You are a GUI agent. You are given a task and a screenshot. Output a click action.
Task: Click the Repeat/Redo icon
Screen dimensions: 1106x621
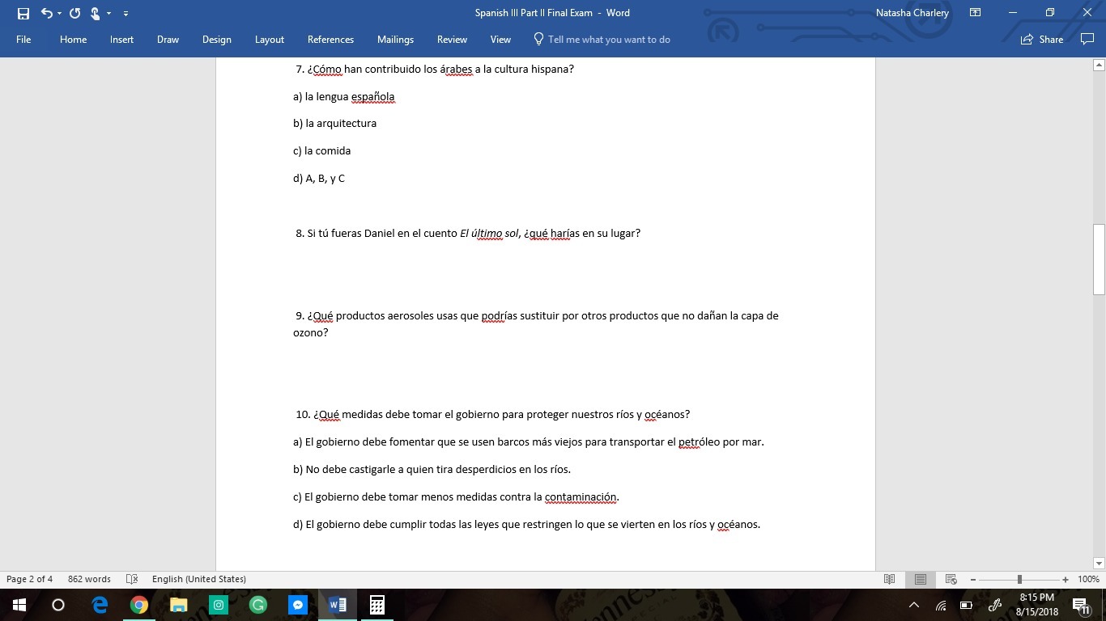[75, 13]
